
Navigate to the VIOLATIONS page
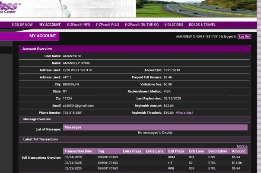pos(174,25)
